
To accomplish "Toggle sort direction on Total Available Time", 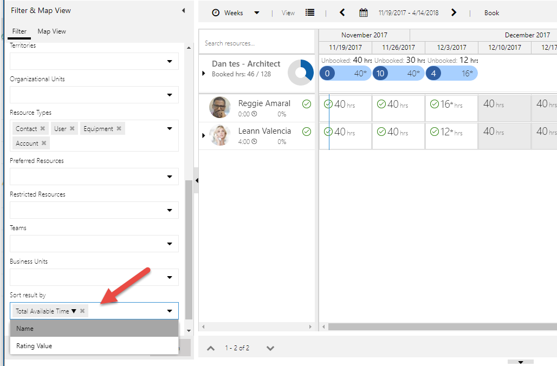I will point(74,311).
